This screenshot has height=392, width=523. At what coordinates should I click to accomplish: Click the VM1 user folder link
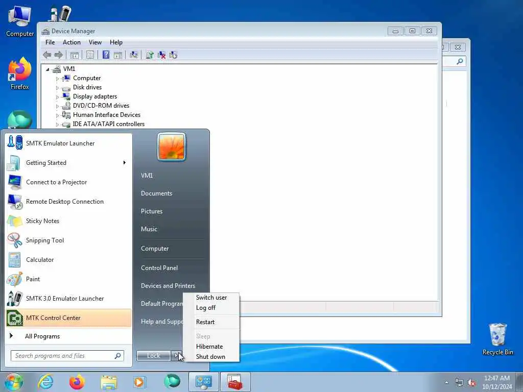147,176
